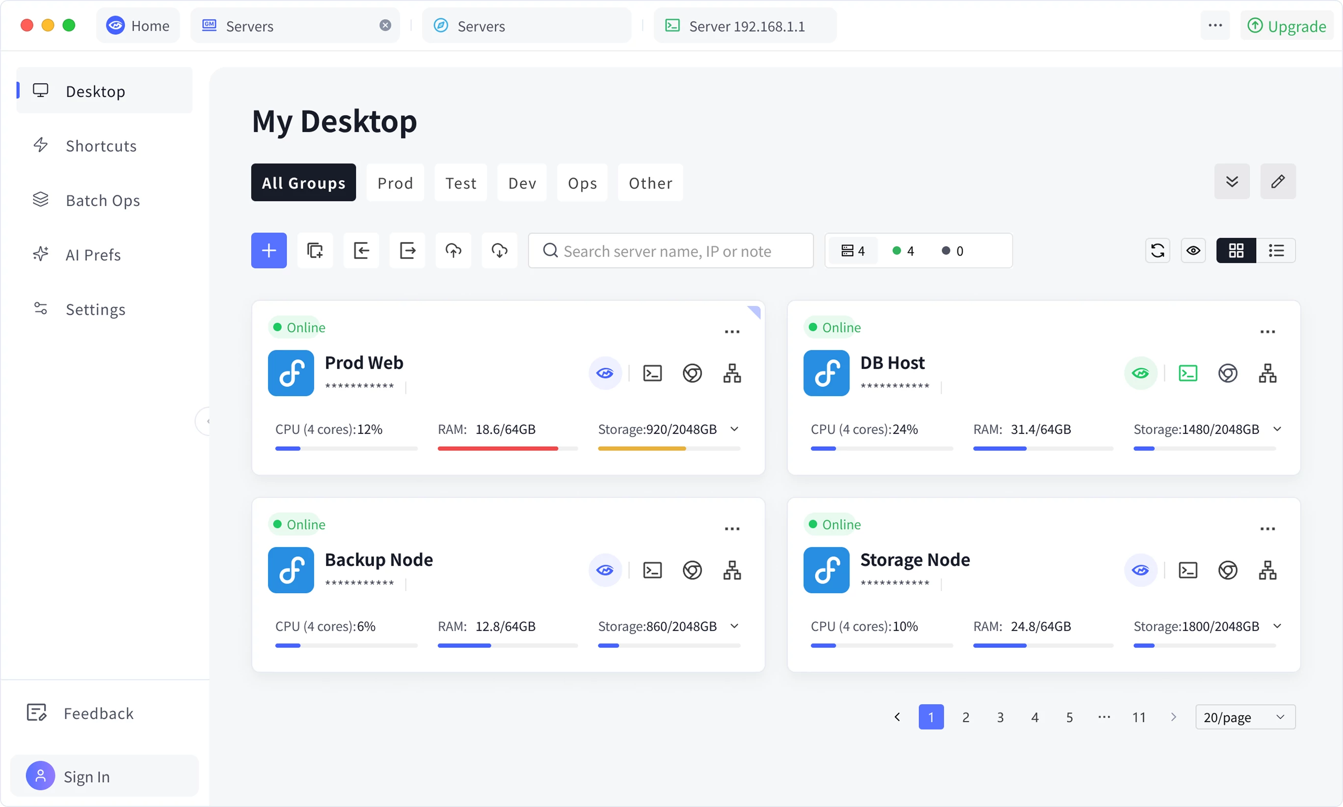Click the blue plus add-server button
The height and width of the screenshot is (807, 1343).
[x=269, y=251]
